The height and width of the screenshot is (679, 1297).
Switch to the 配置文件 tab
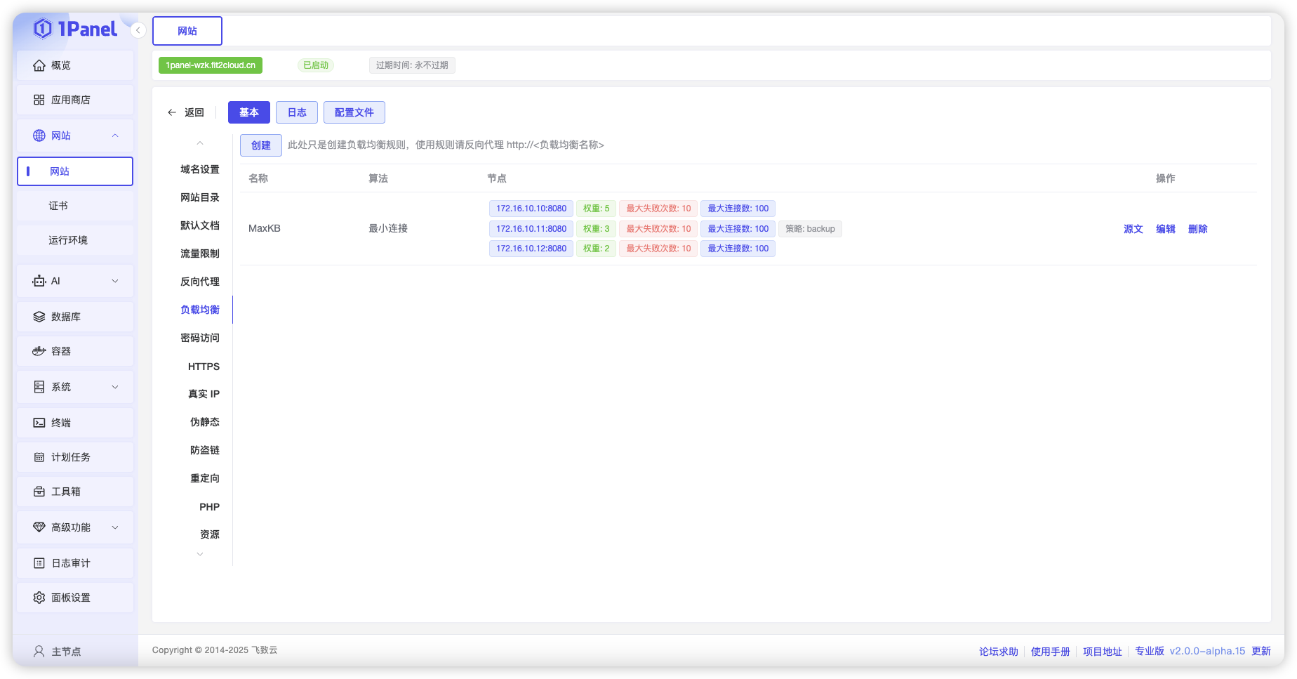[x=354, y=112]
